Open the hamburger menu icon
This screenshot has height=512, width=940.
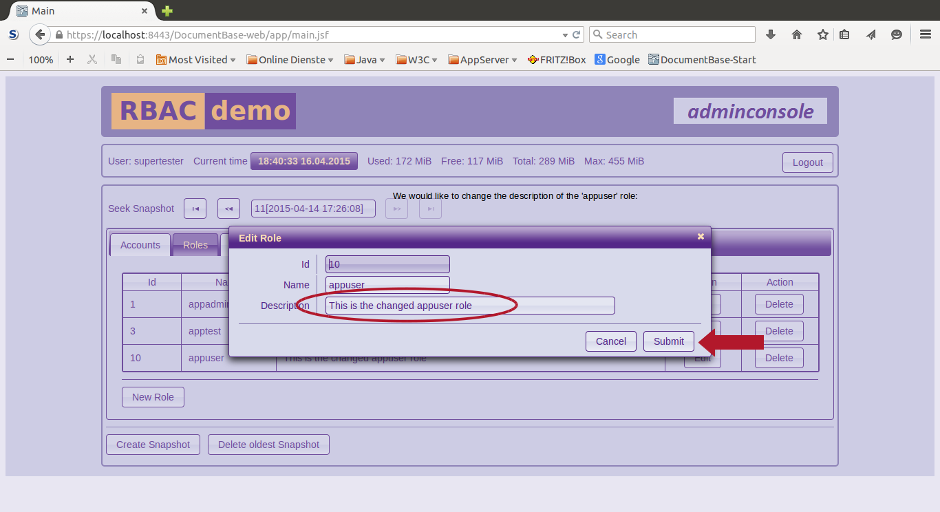coord(926,34)
